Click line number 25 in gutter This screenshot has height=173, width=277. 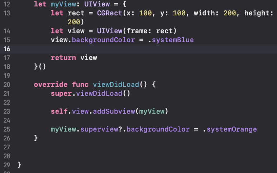pos(7,129)
